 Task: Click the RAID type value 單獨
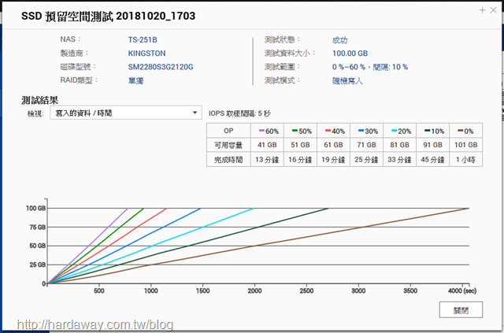tap(135, 80)
